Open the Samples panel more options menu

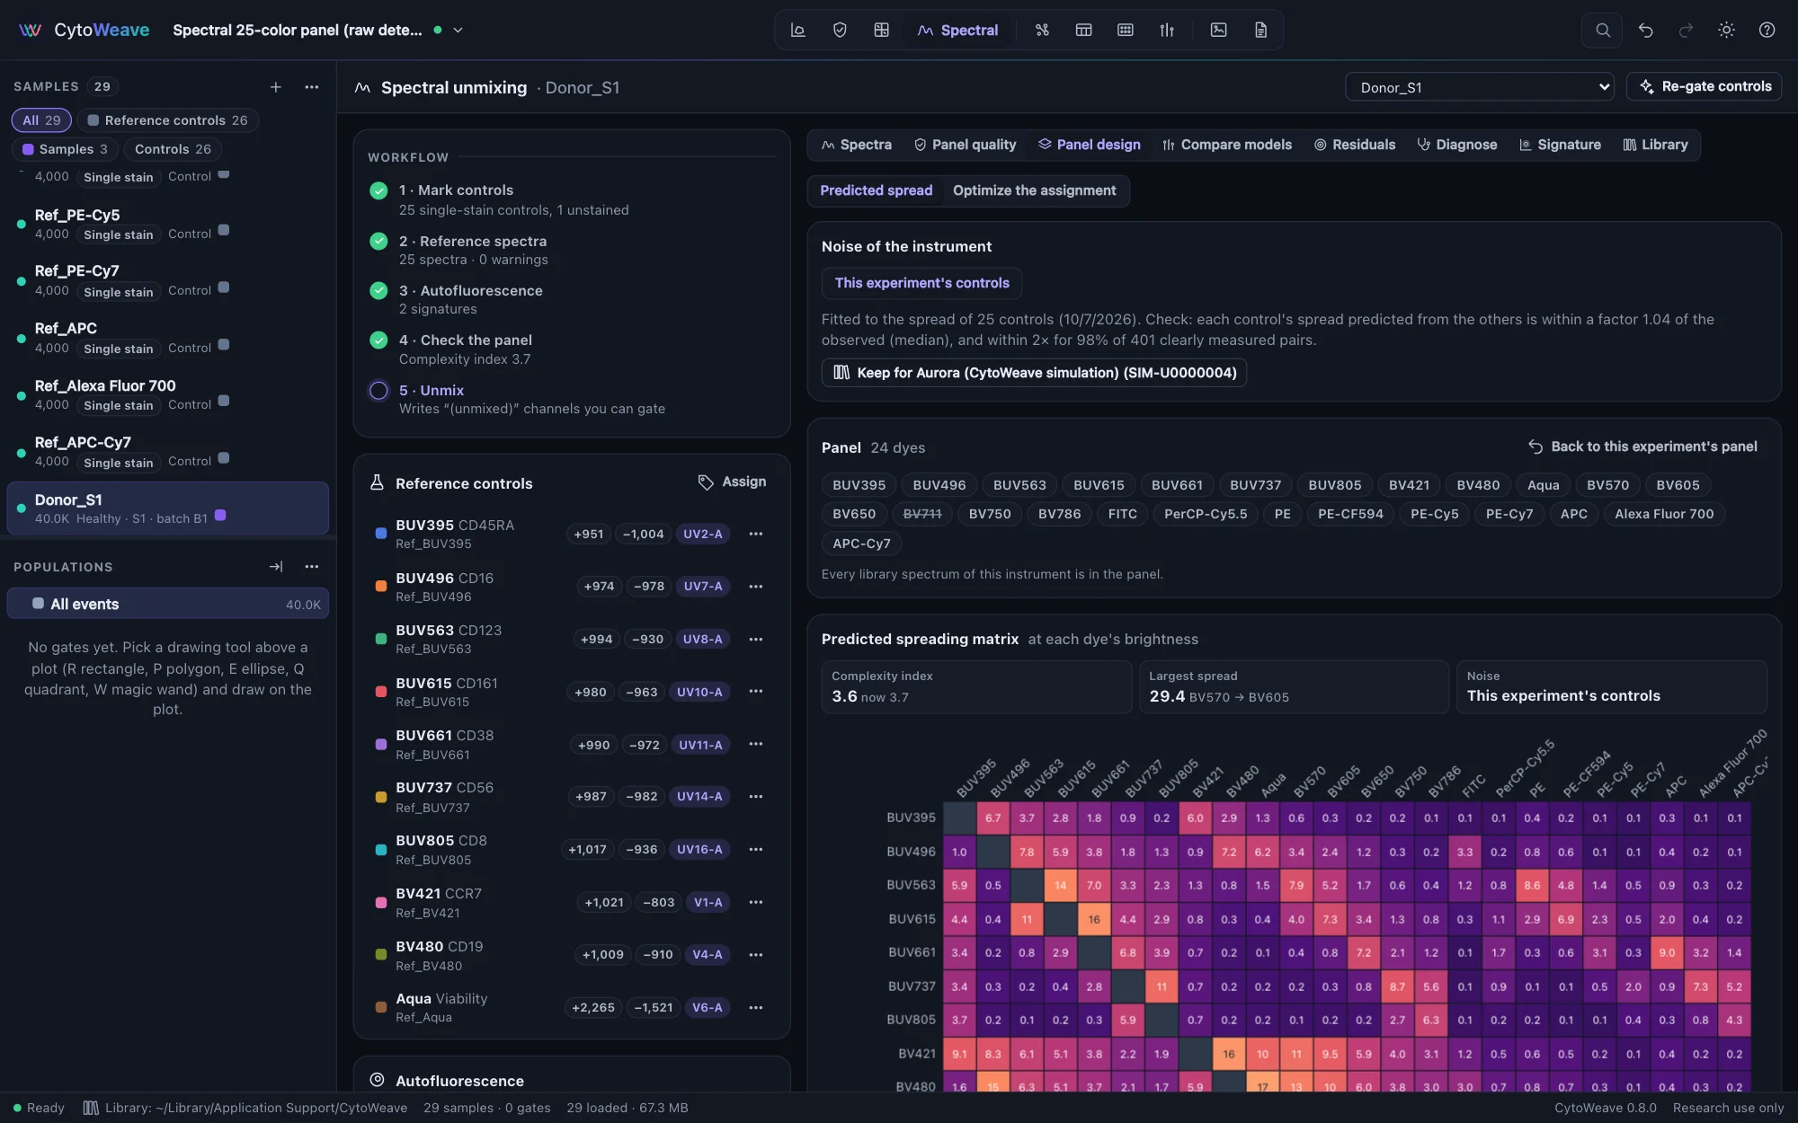[x=312, y=87]
